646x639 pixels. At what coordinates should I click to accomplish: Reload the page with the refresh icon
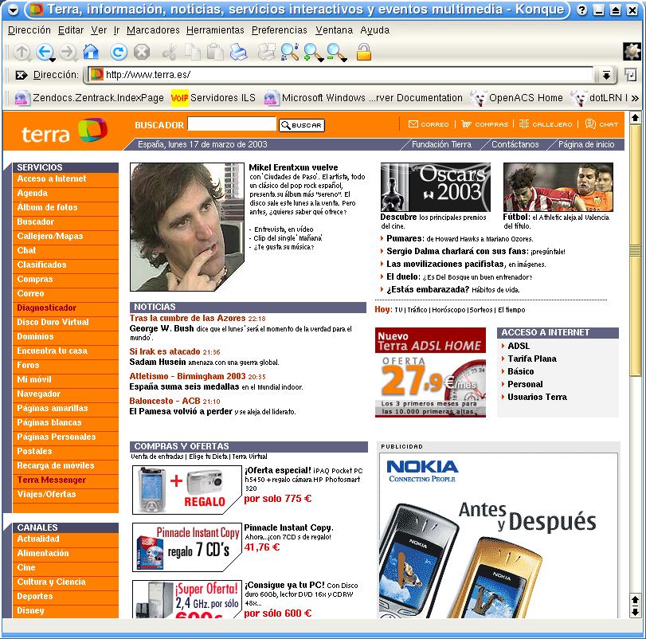(x=119, y=53)
